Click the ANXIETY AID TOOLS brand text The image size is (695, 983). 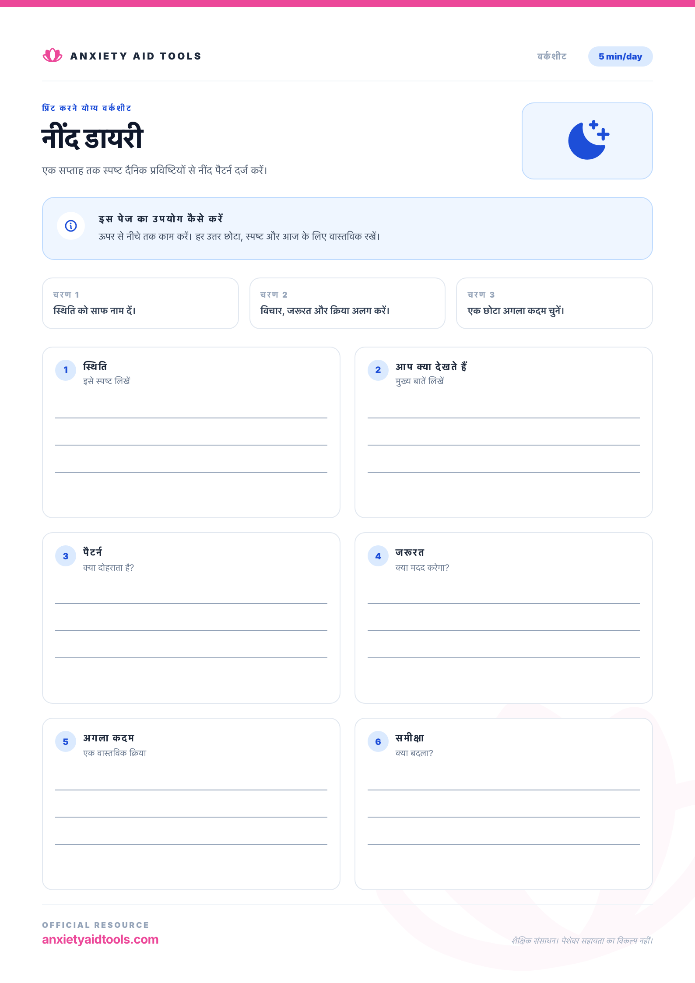[136, 56]
